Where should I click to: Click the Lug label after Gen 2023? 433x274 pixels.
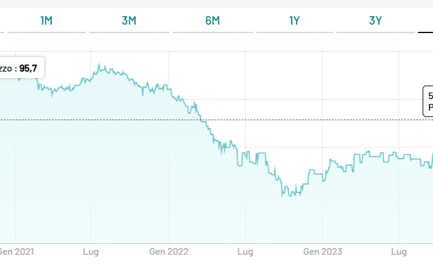click(399, 251)
